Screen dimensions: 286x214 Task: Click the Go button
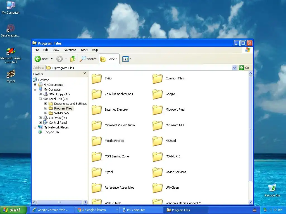244,68
